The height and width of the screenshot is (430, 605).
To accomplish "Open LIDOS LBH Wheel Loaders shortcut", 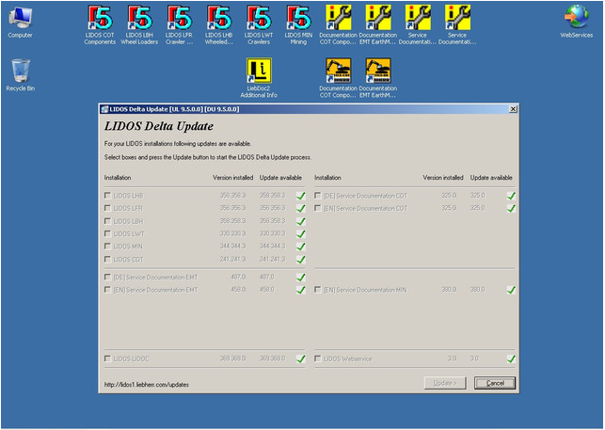I will tap(139, 17).
